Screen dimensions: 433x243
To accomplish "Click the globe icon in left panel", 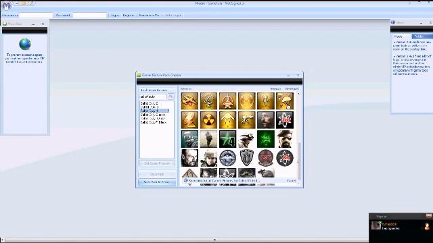I will (x=25, y=44).
